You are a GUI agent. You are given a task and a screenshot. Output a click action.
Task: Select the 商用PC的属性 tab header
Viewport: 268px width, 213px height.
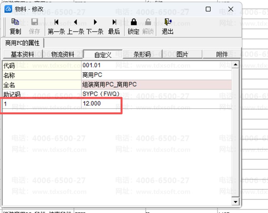[22, 43]
